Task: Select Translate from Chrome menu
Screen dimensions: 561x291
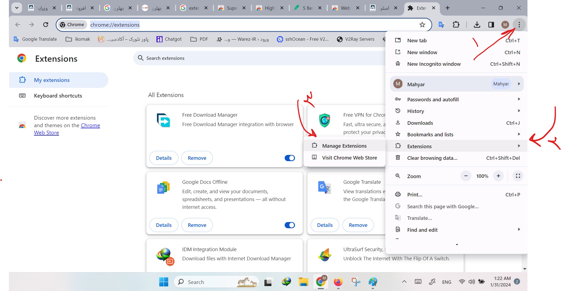Action: [x=456, y=218]
